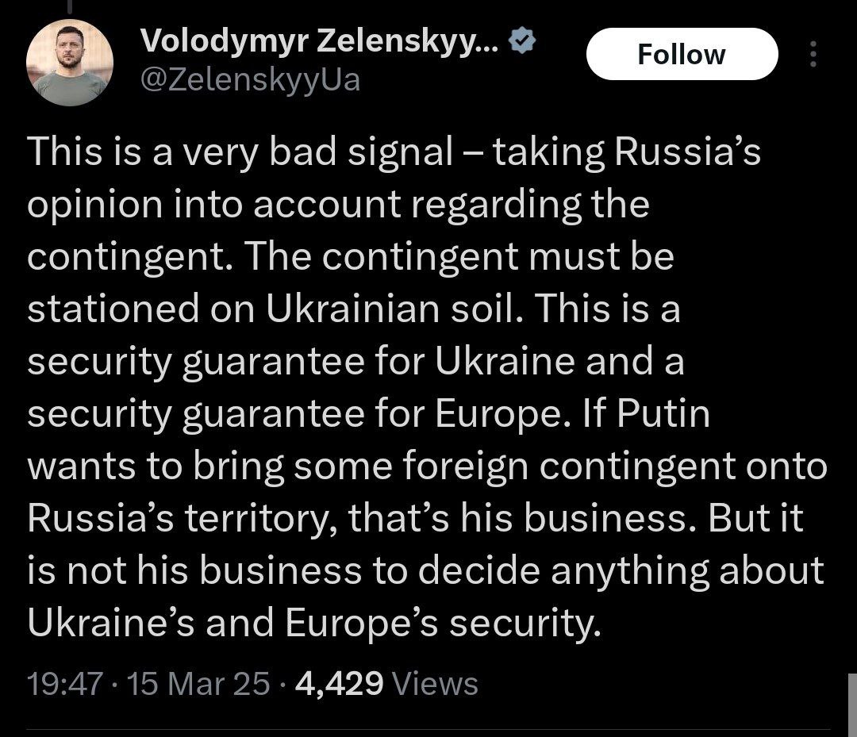This screenshot has width=857, height=737.
Task: Open the three-dot more options menu
Action: [x=811, y=55]
